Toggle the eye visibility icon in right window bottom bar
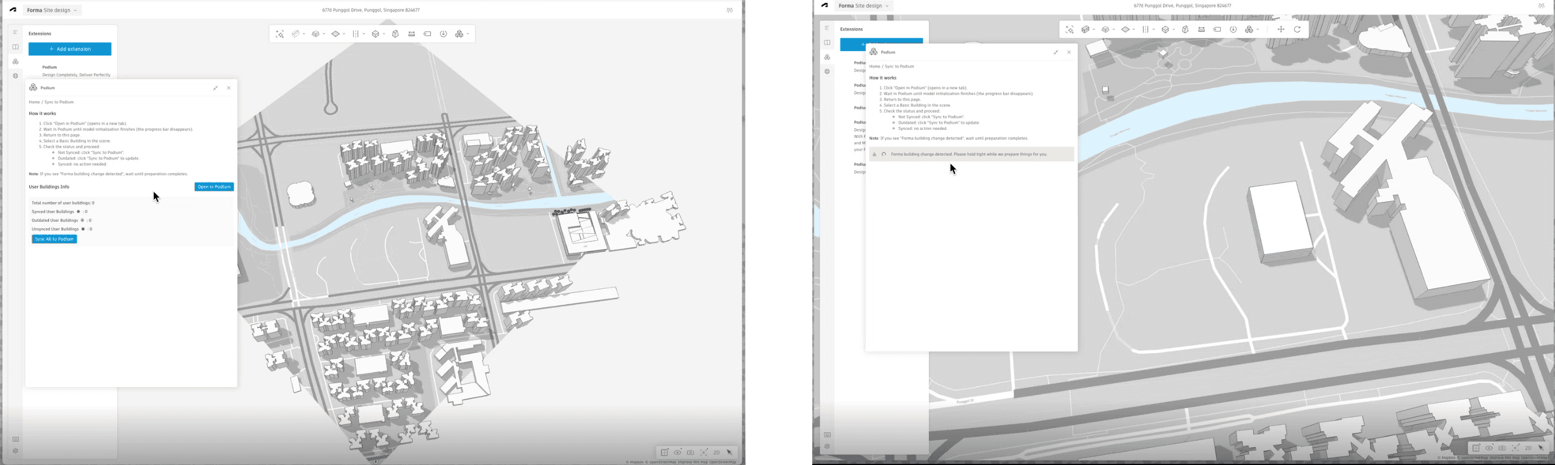The width and height of the screenshot is (1555, 465). tap(1489, 448)
